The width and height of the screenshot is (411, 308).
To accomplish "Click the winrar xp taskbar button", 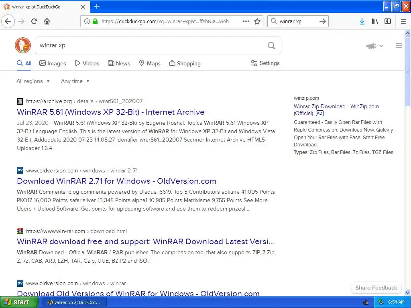I will tap(75, 302).
